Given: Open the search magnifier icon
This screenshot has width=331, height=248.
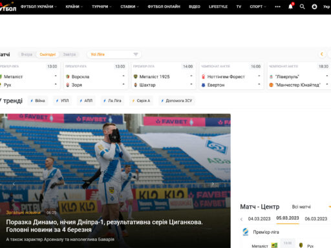Looking at the screenshot, I should point(303,6).
